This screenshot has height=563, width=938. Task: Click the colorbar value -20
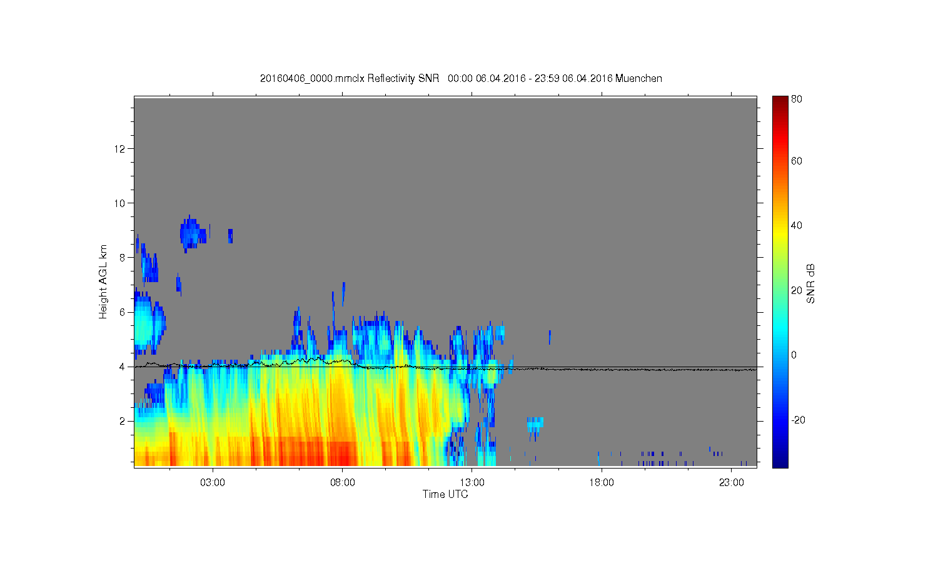point(798,420)
